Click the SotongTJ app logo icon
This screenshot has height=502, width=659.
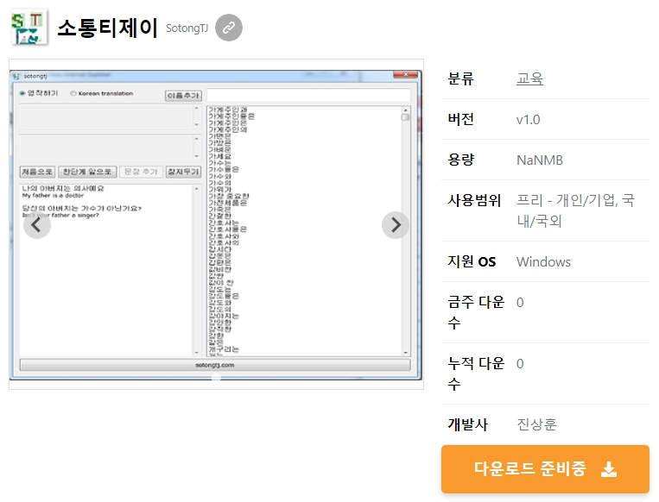pos(29,28)
